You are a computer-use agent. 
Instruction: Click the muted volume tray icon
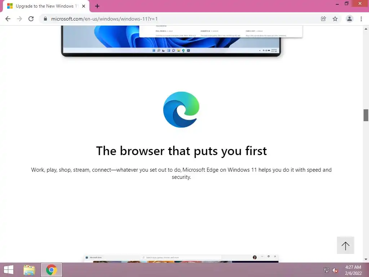click(335, 270)
